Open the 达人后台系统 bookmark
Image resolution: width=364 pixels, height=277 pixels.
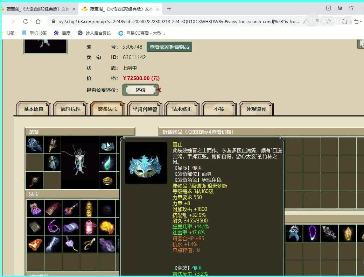(x=94, y=33)
